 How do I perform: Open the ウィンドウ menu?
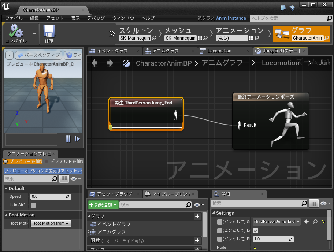tap(123, 18)
